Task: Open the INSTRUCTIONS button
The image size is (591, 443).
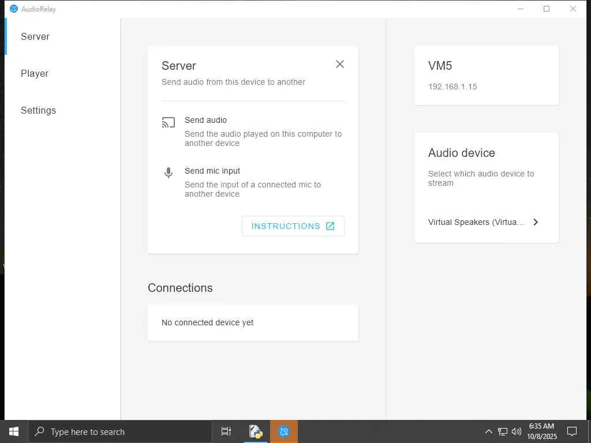Action: 293,226
